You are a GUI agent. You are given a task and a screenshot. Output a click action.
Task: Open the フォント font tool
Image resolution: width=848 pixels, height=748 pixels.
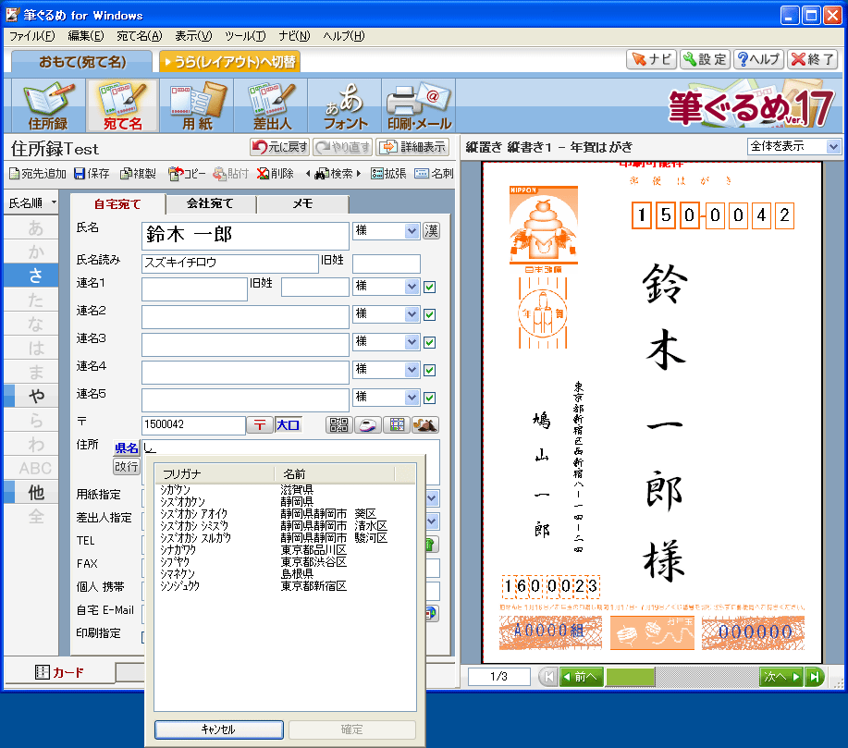pos(345,105)
